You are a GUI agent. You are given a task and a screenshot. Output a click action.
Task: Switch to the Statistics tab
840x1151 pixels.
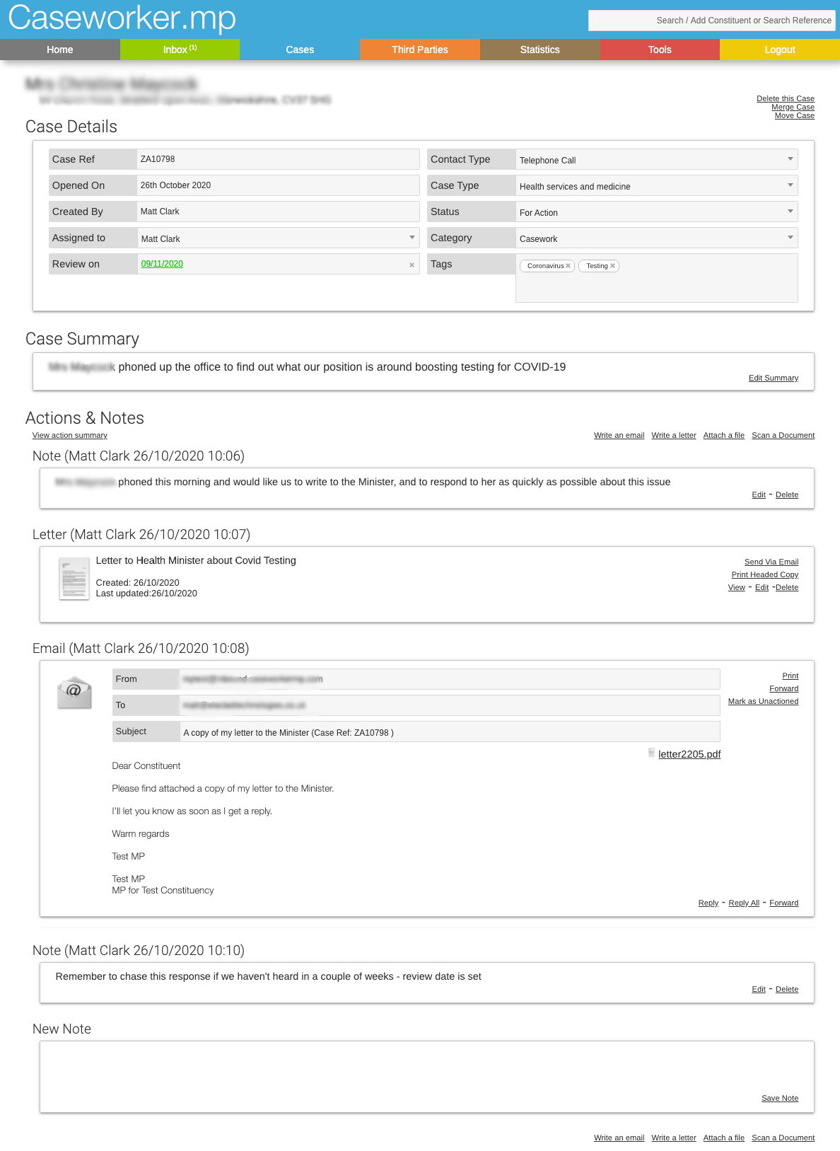[539, 50]
